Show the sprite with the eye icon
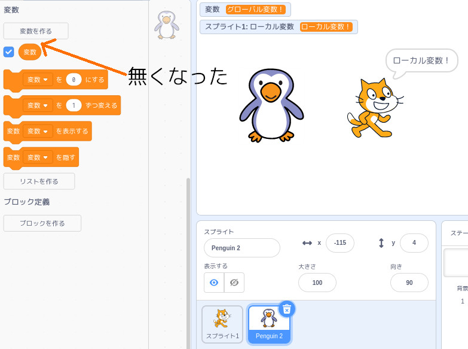The height and width of the screenshot is (349, 468). coord(214,283)
